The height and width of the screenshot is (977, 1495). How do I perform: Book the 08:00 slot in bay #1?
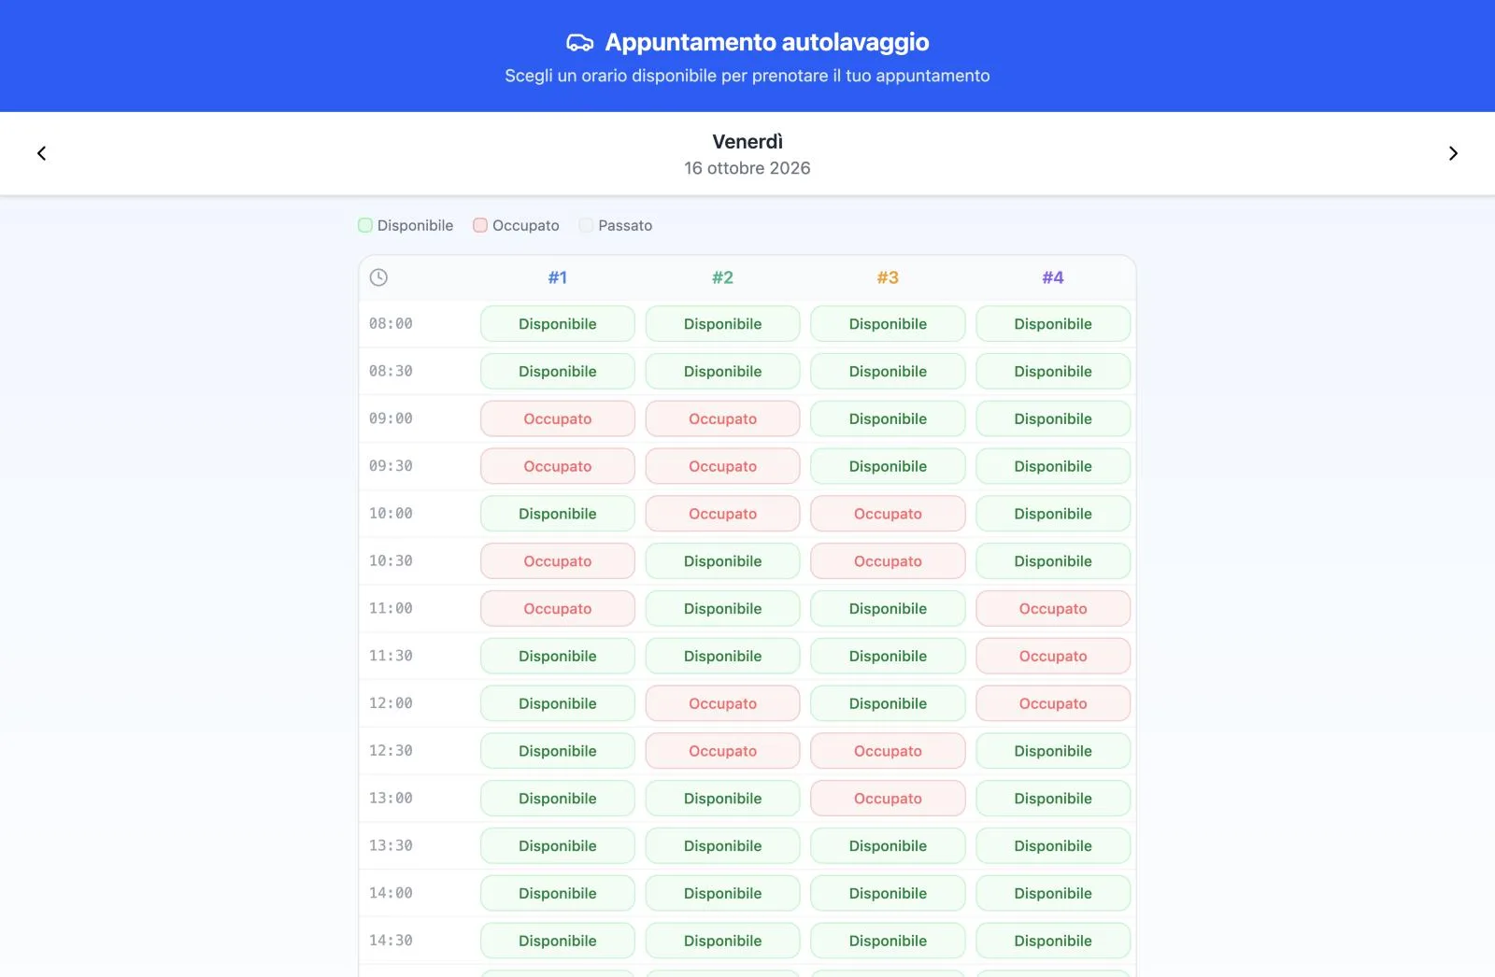[558, 324]
